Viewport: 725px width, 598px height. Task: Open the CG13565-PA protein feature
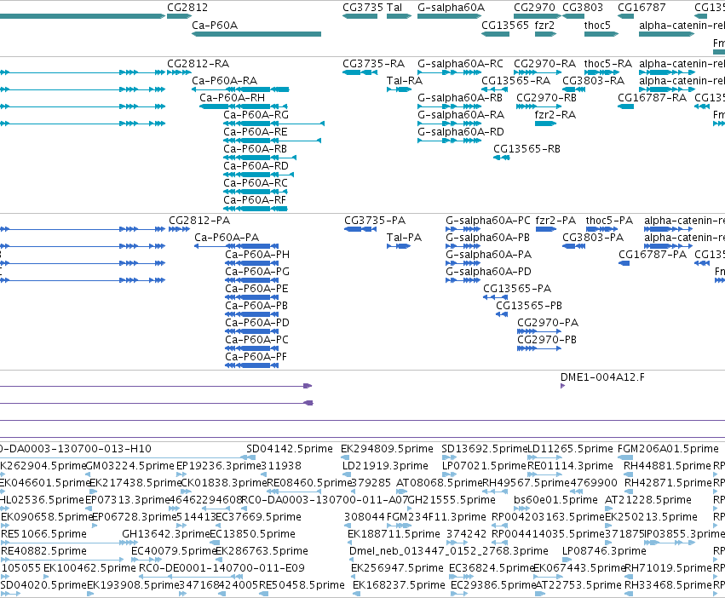(x=495, y=297)
